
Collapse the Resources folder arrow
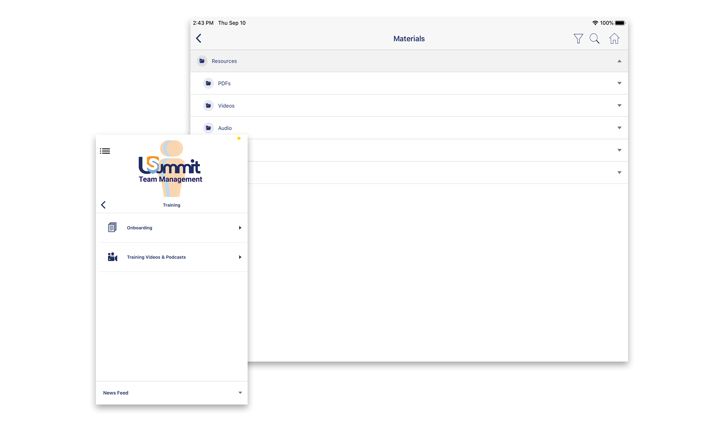pos(619,61)
